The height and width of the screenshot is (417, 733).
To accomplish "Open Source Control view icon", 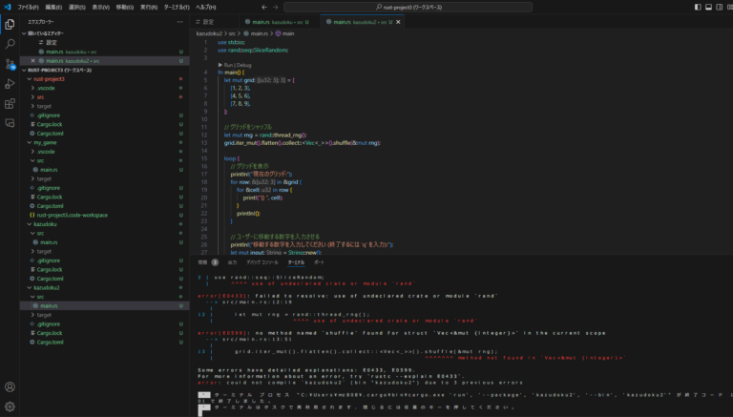I will point(10,63).
